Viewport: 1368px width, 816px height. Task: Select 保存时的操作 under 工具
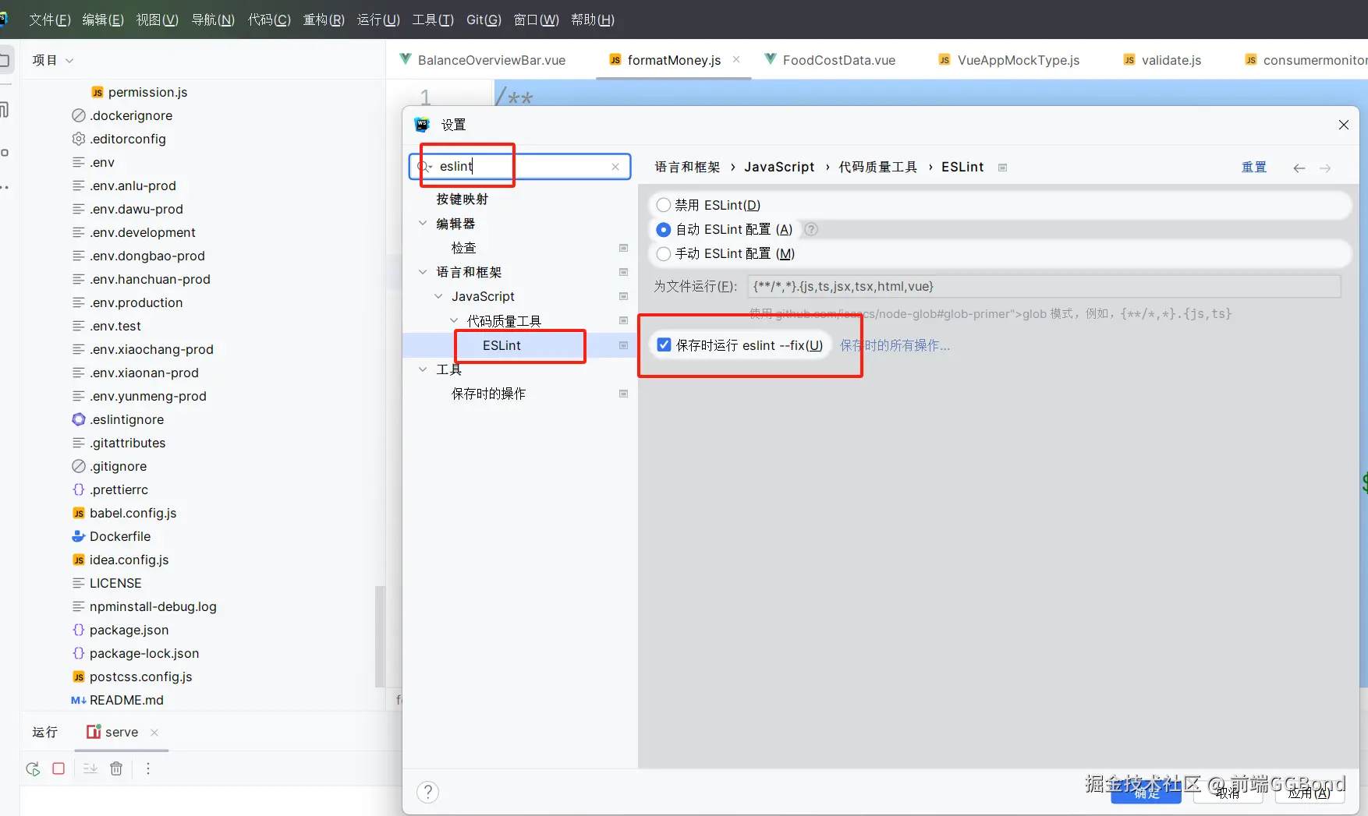click(488, 394)
